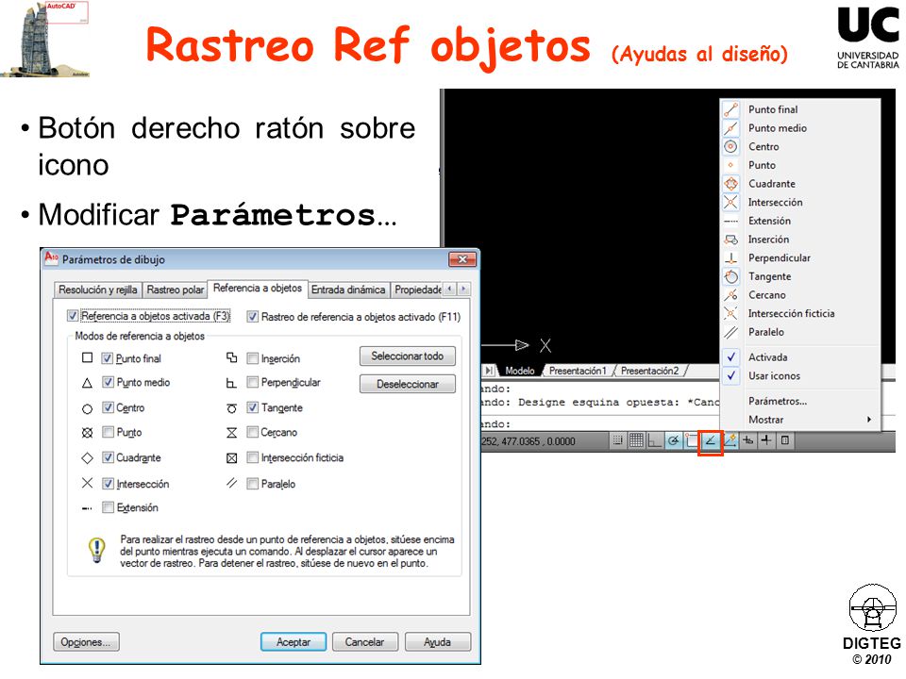Expand the Mostrar submenu
Viewport: 906px width, 679px height.
(800, 419)
